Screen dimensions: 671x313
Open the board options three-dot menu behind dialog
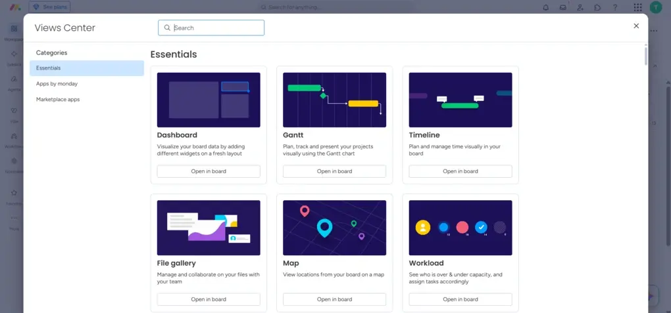(654, 31)
